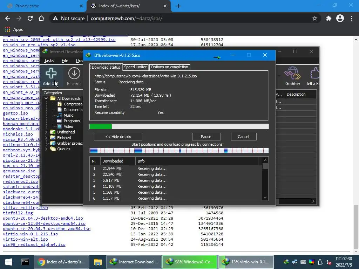
Task: Open the Apps bookmarks shortcut
Action: 14,29
